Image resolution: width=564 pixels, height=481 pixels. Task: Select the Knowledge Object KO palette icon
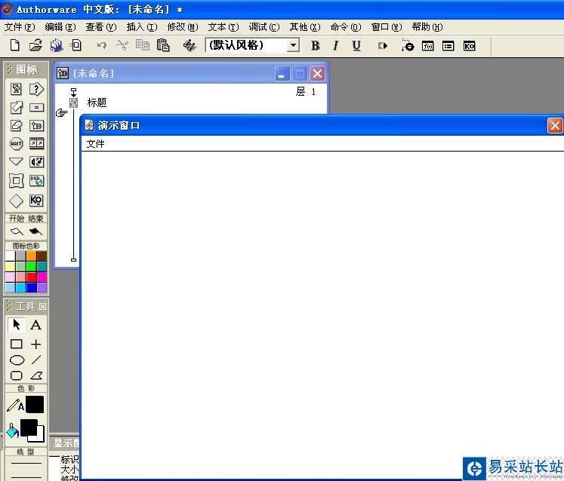tap(36, 200)
